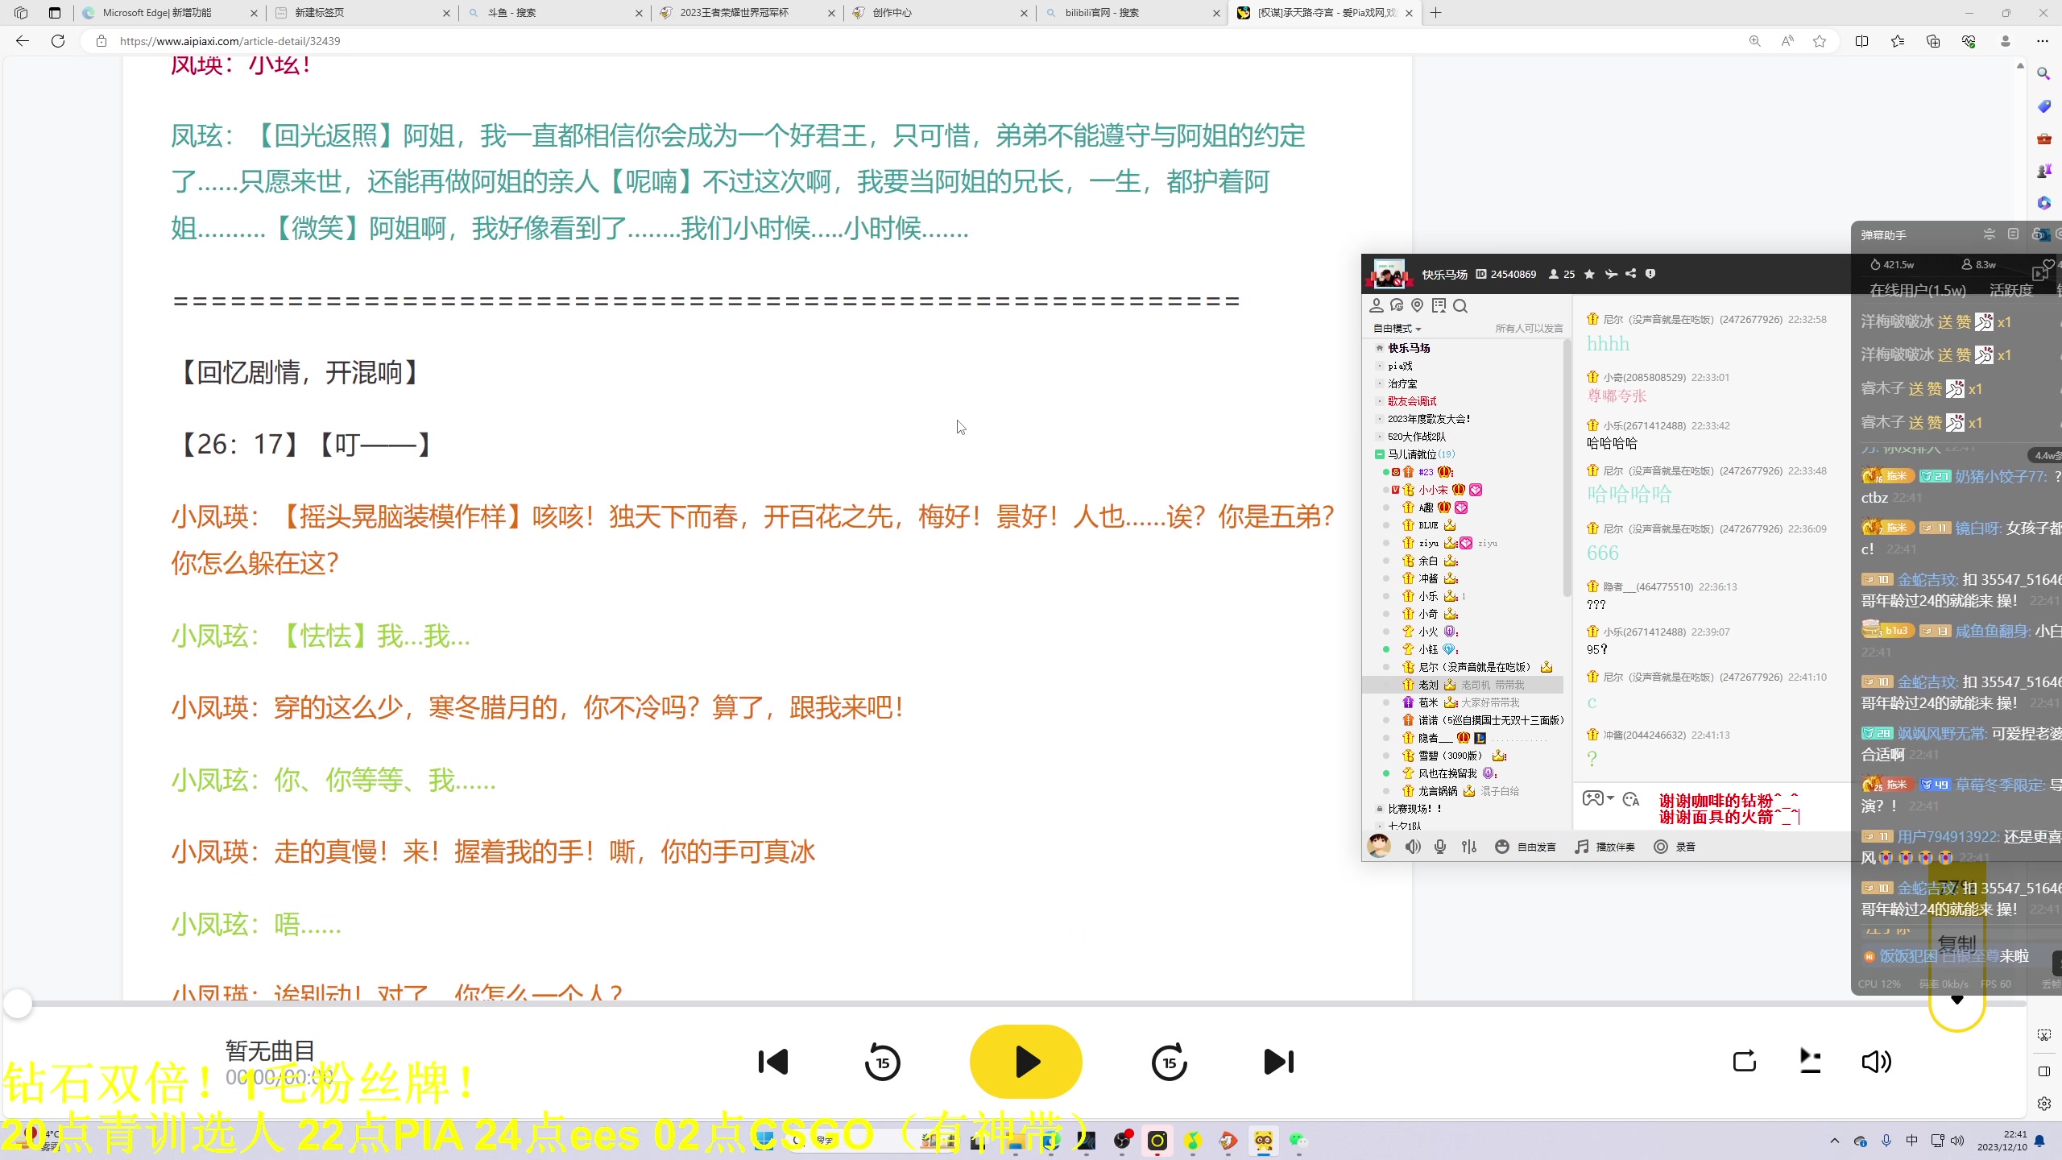
Task: Switch to the Microsoft Edge 新增功能 tab
Action: pos(170,13)
